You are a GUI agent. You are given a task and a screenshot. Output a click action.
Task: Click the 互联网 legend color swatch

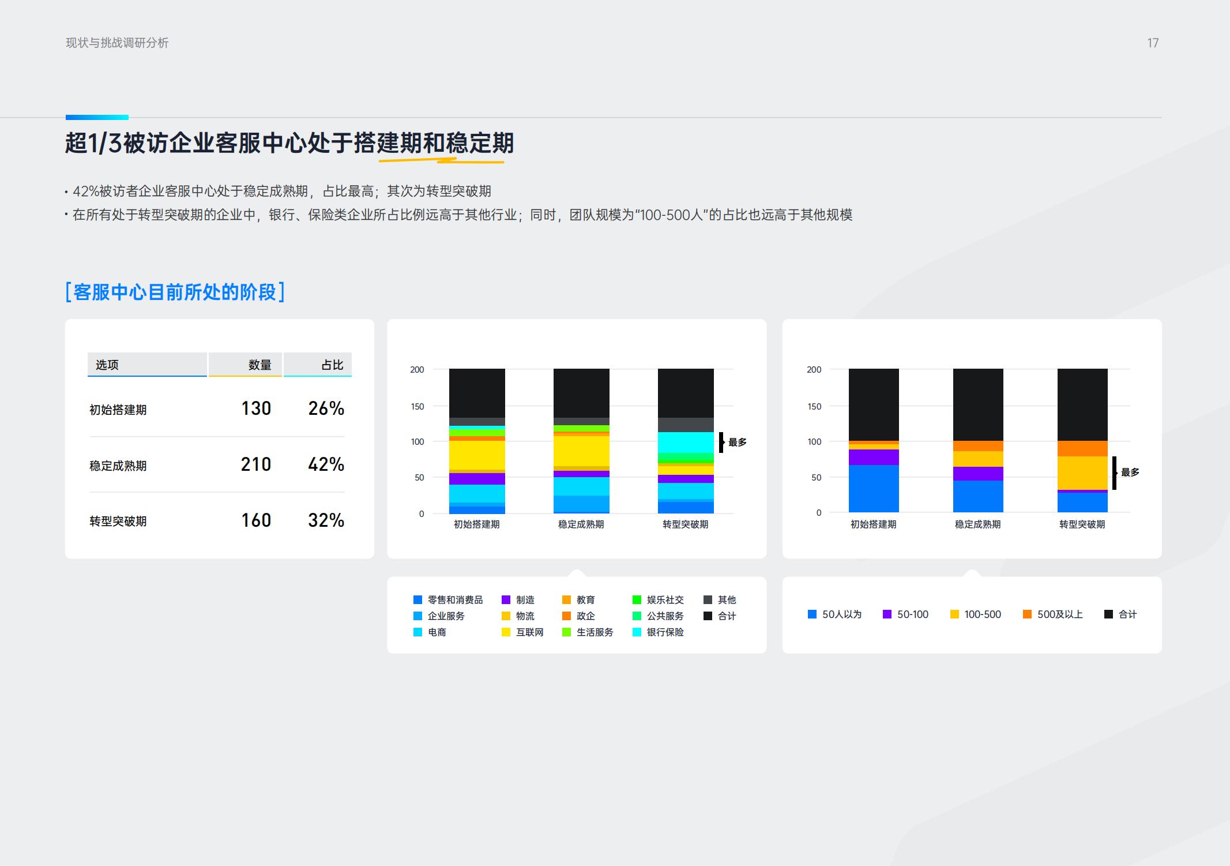point(506,632)
